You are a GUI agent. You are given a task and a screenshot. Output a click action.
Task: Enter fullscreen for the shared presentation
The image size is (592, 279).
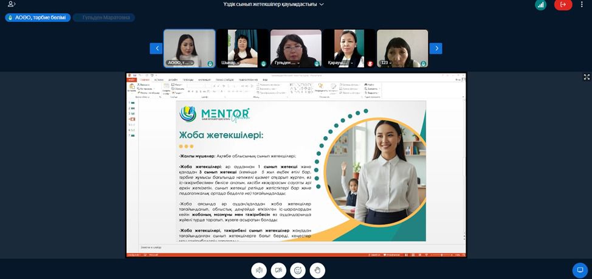click(x=587, y=77)
